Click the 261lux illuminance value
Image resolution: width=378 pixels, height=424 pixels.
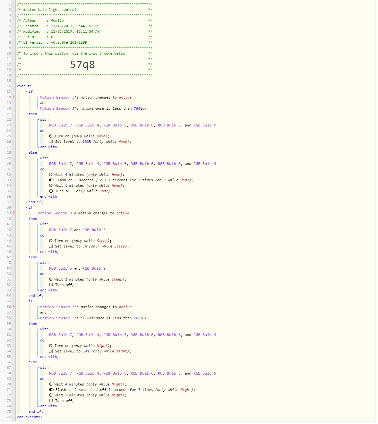coord(140,318)
